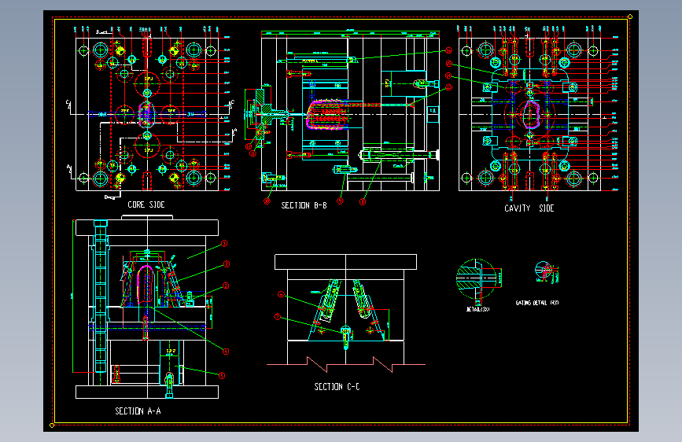682x442 pixels.
Task: Click balloon number 4 in Section A-A
Action: [x=226, y=351]
